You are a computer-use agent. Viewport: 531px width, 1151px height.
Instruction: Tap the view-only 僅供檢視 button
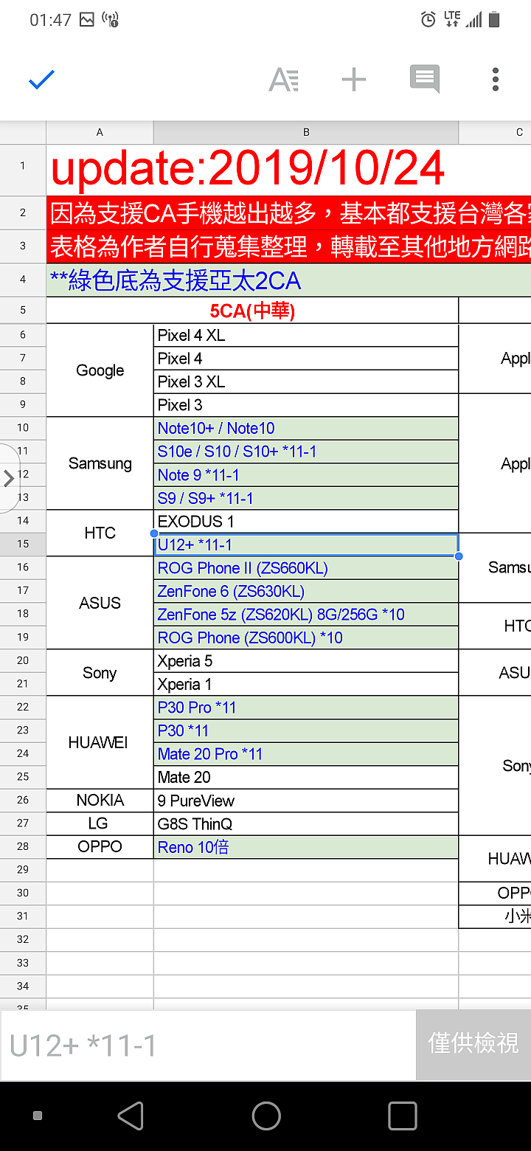pyautogui.click(x=473, y=1043)
